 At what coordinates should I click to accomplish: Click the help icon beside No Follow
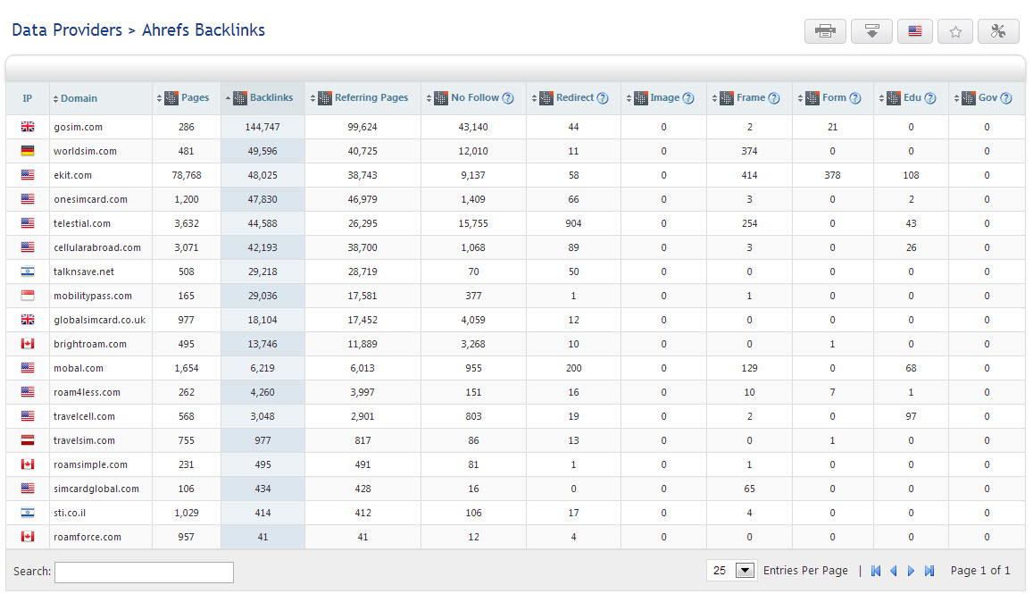coord(508,98)
